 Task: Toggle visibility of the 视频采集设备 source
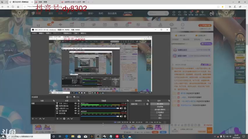[x=75, y=106]
